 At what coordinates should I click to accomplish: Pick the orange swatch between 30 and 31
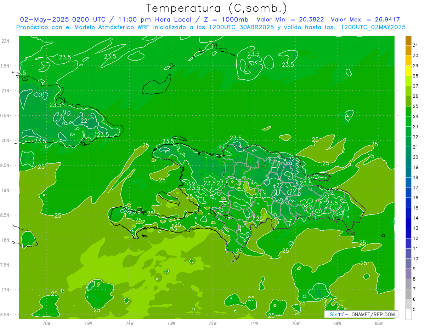click(408, 51)
